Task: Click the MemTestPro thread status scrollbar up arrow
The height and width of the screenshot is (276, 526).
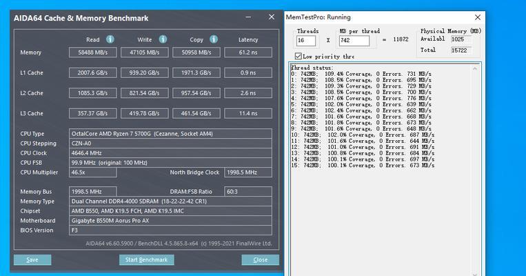Action: tap(475, 69)
